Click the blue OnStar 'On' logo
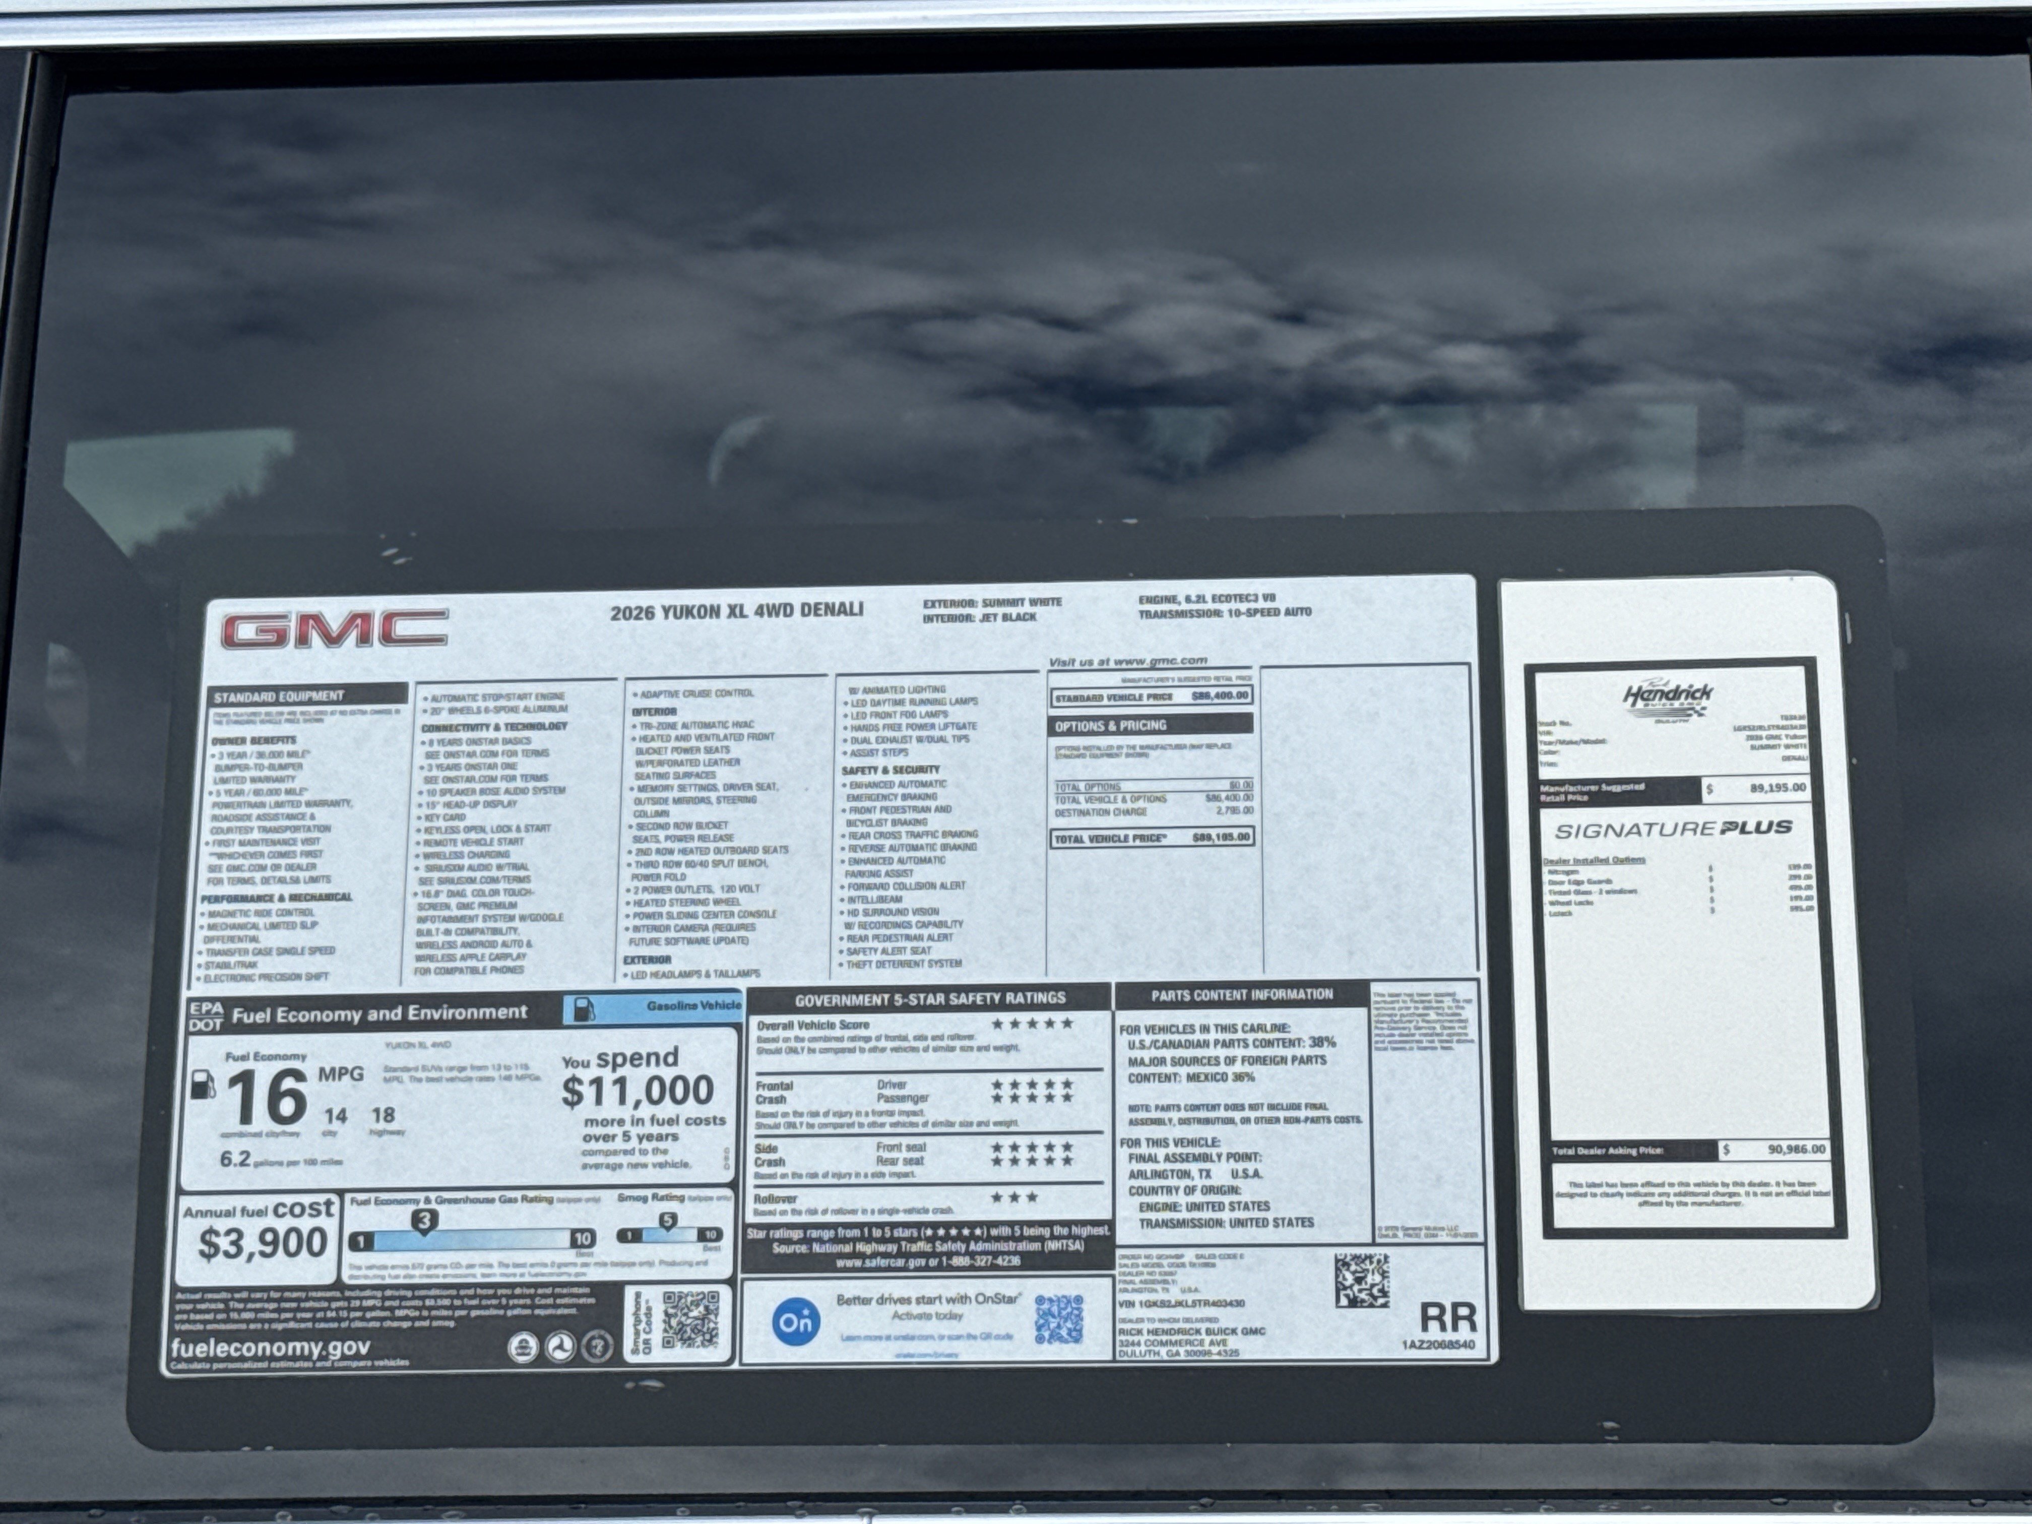 [796, 1322]
